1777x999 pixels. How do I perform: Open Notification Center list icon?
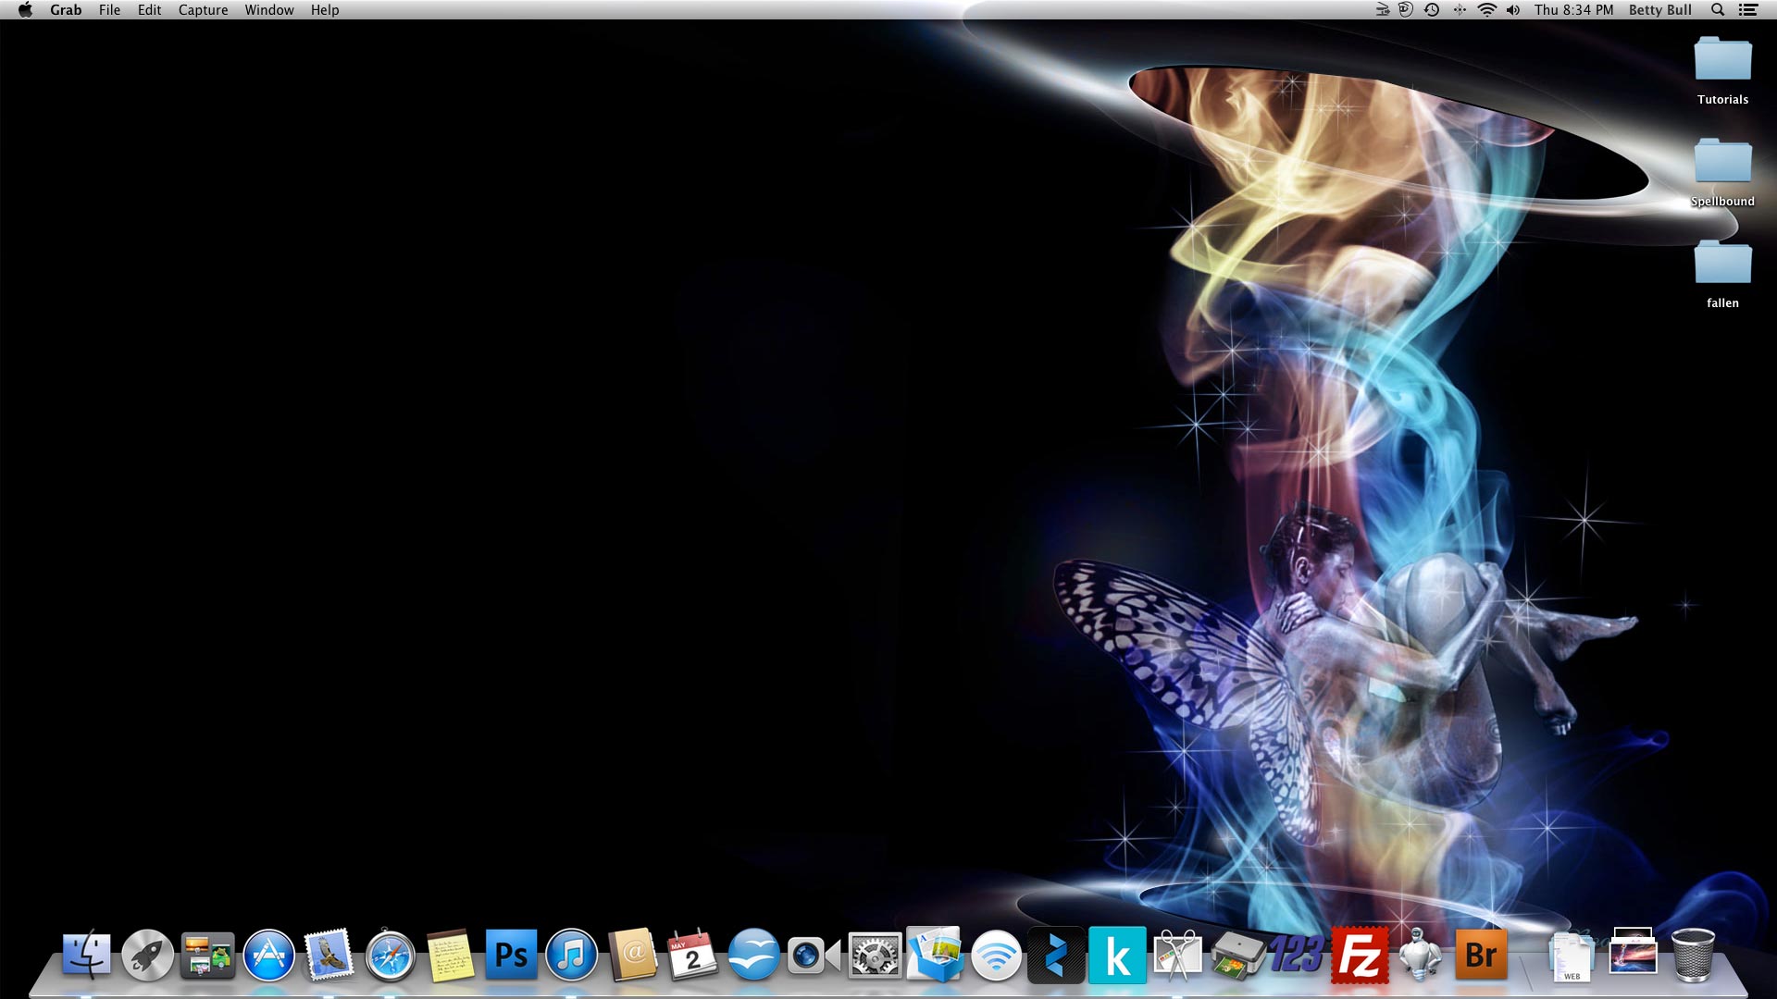tap(1748, 10)
